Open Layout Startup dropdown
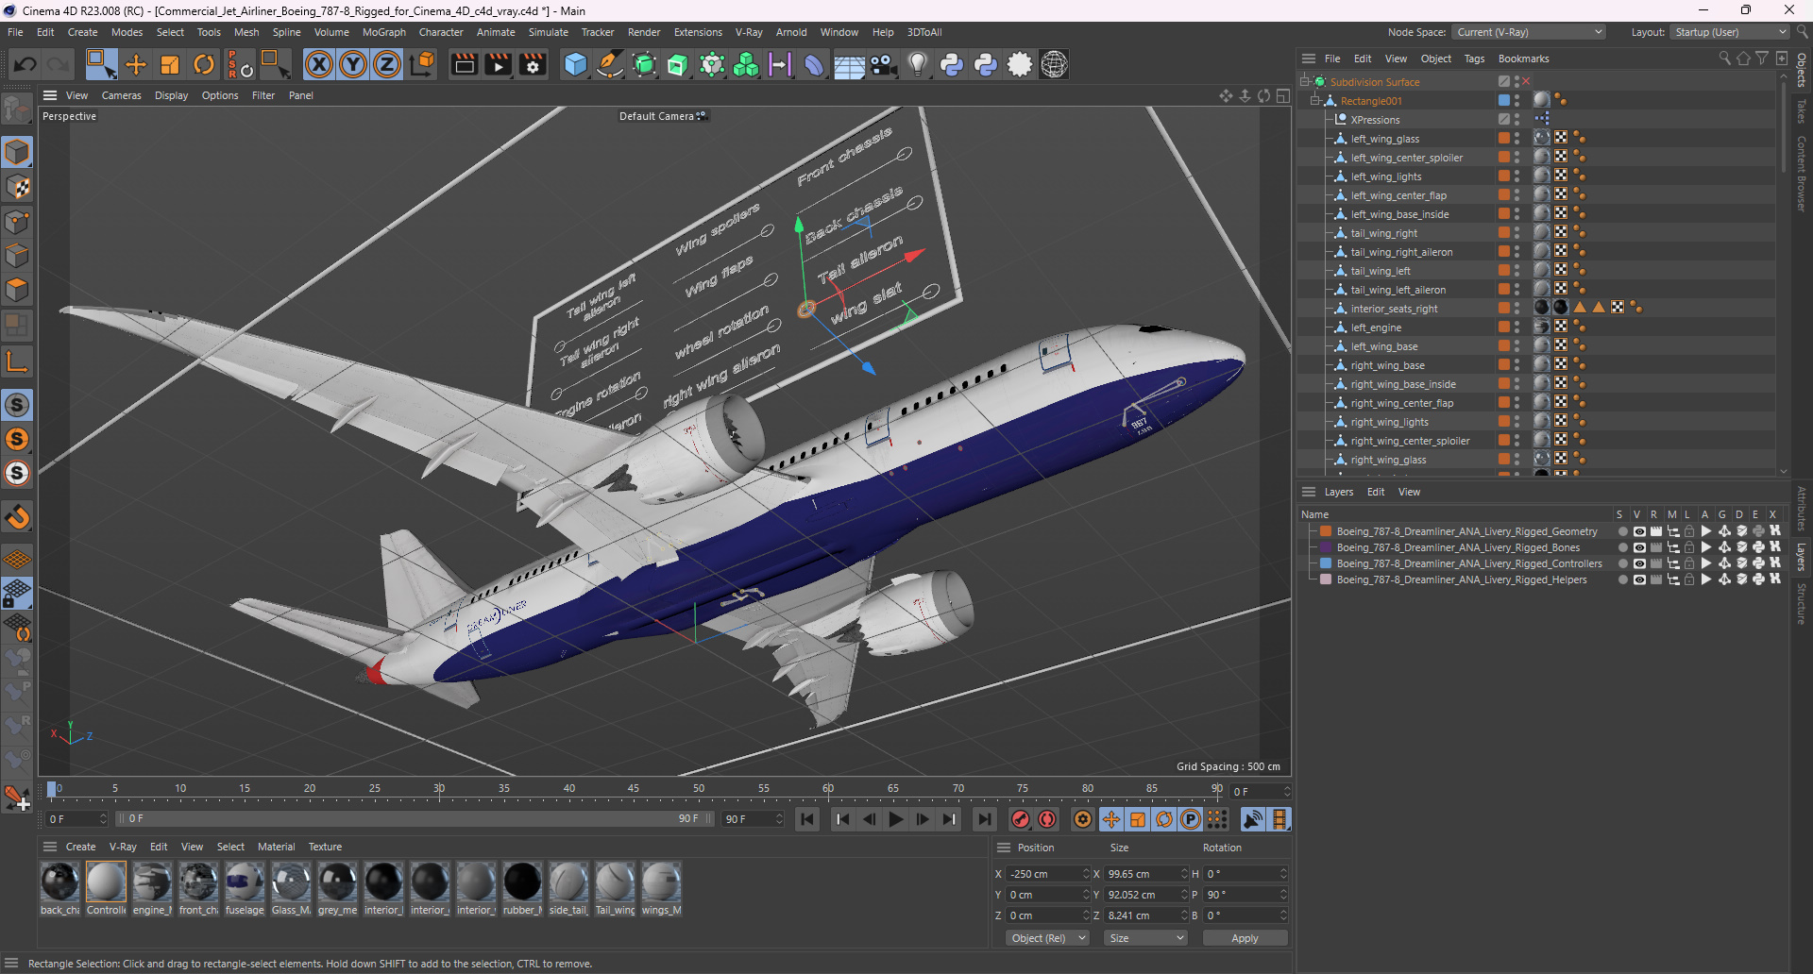The width and height of the screenshot is (1813, 974). coord(1730,32)
